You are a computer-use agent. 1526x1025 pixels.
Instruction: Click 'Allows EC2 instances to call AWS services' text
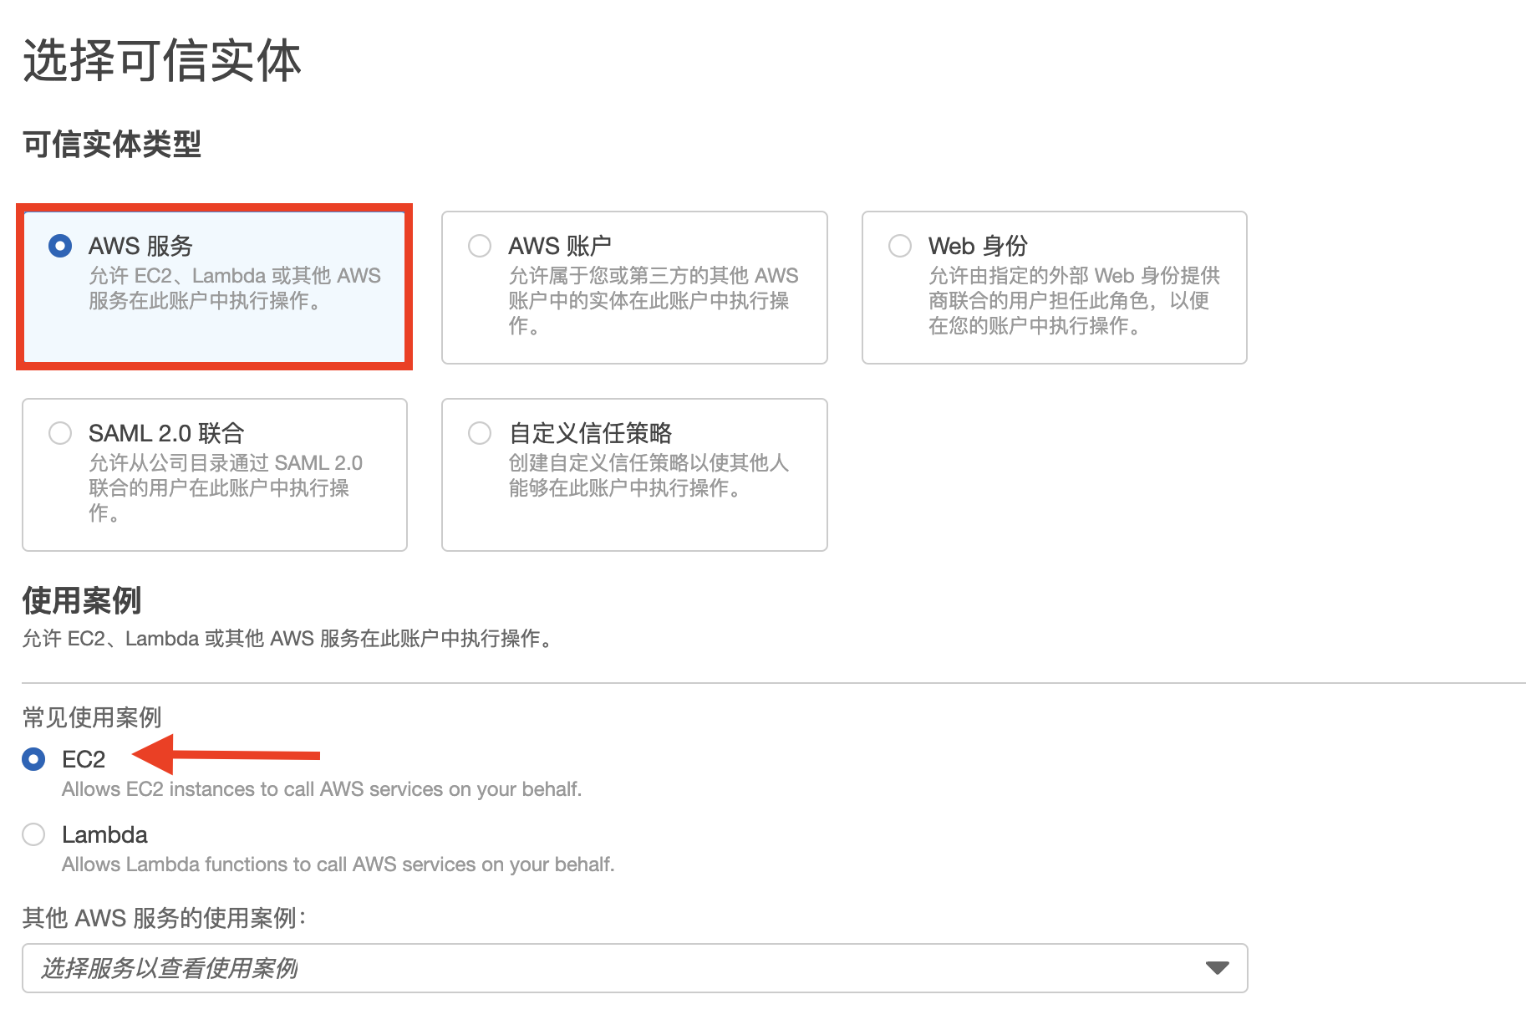[322, 789]
